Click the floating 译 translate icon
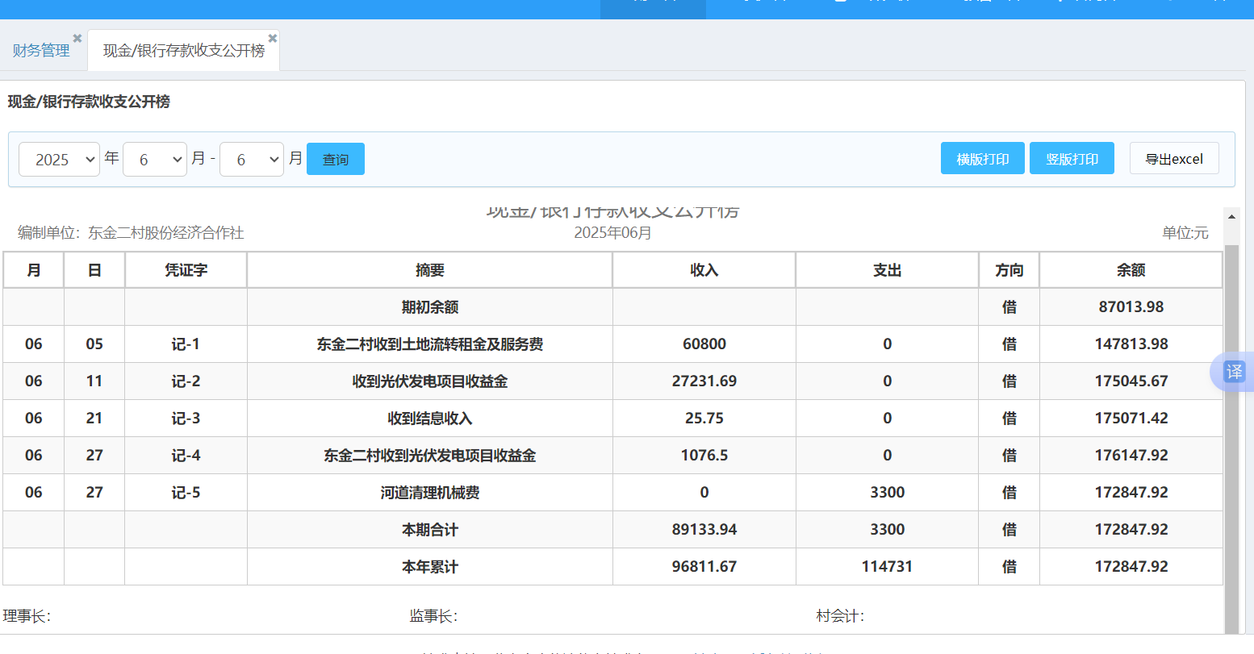 coord(1234,372)
